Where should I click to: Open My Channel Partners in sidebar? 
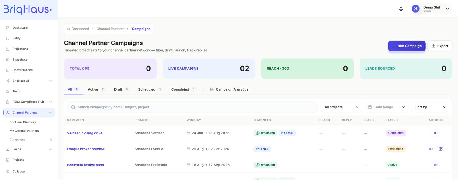tap(24, 131)
